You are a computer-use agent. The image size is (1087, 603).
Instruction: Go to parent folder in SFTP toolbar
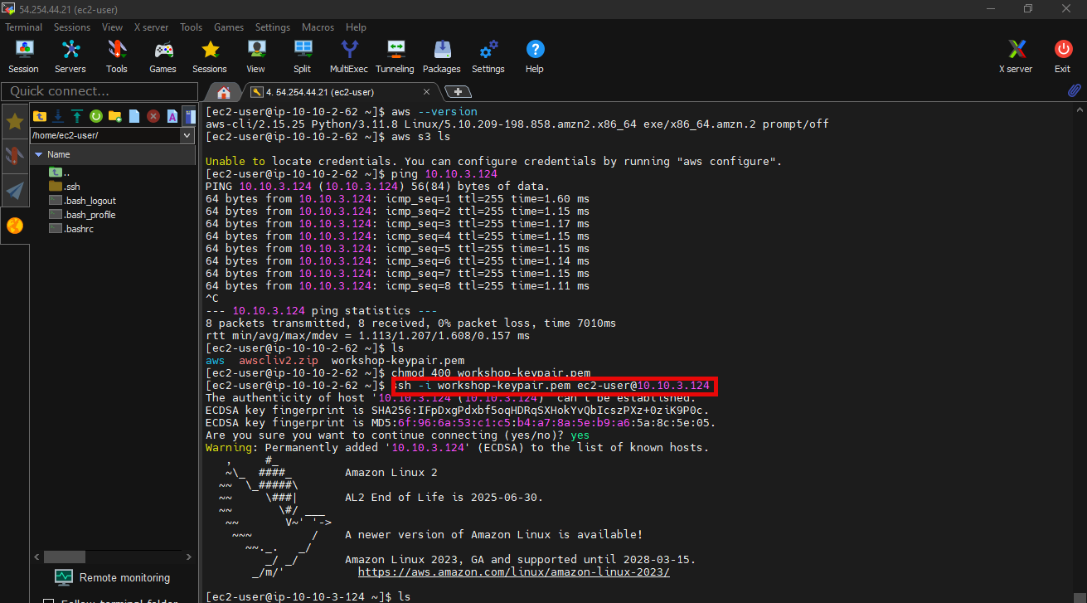[39, 116]
